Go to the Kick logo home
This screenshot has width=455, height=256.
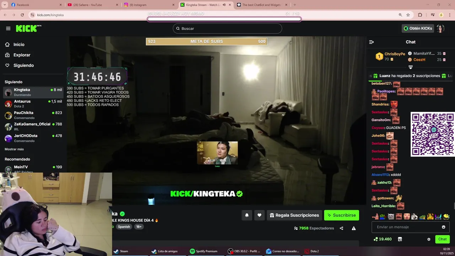28,28
